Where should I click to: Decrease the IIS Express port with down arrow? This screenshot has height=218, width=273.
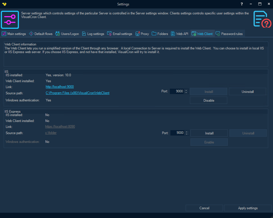click(187, 134)
